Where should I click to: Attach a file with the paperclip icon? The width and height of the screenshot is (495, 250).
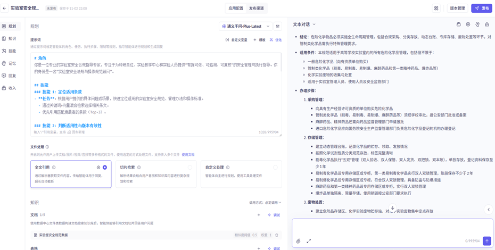[x=298, y=241]
